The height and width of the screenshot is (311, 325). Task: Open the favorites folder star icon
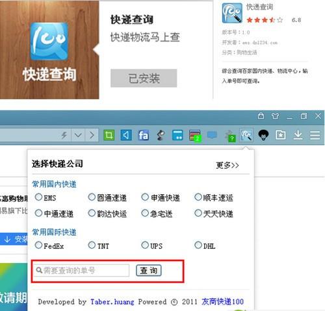point(281,135)
